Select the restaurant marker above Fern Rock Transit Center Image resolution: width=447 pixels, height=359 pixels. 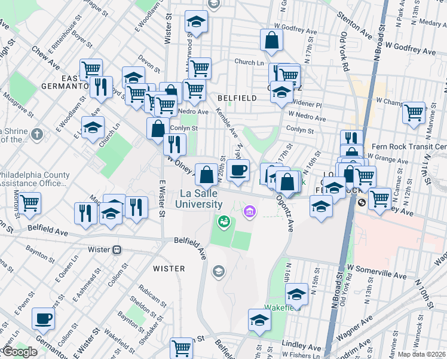tap(351, 138)
